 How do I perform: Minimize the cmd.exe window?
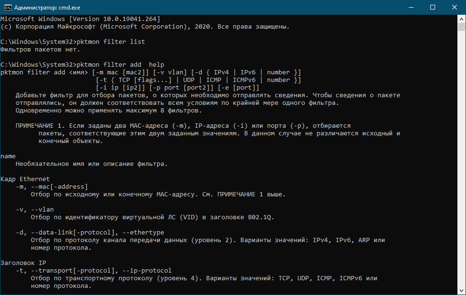(x=411, y=8)
